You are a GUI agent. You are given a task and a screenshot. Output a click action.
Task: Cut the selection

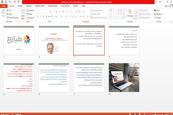click(x=9, y=10)
